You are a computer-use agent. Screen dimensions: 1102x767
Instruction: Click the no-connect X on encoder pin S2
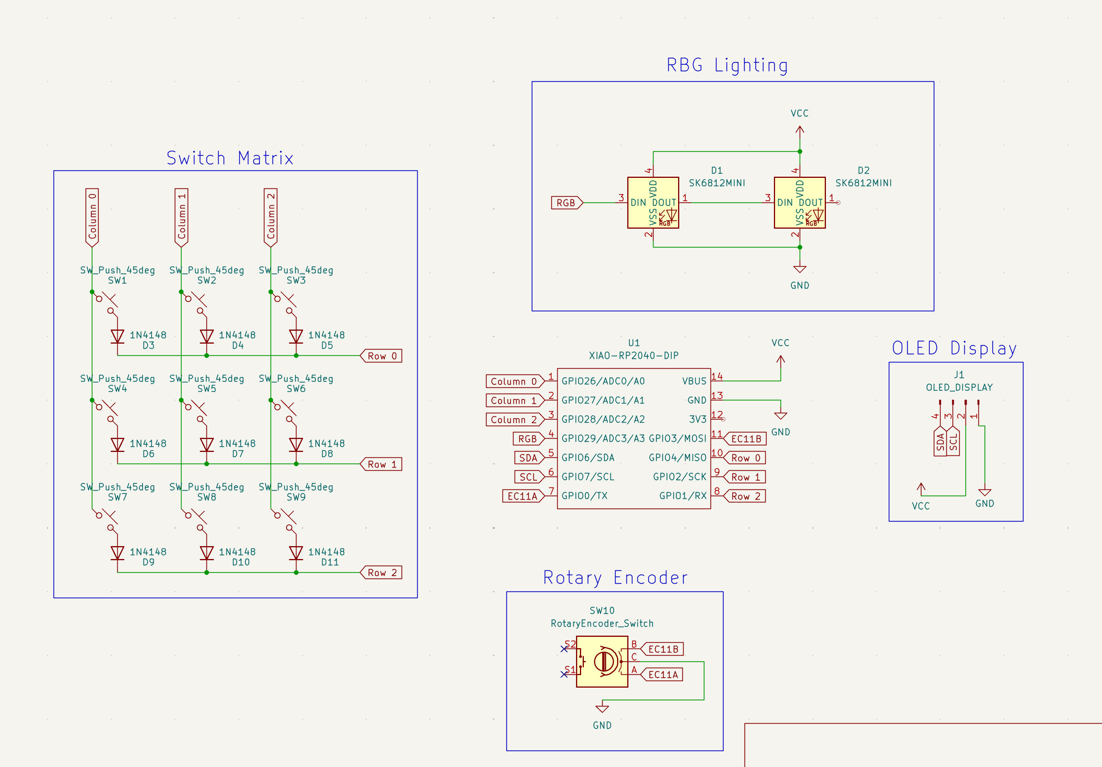564,649
